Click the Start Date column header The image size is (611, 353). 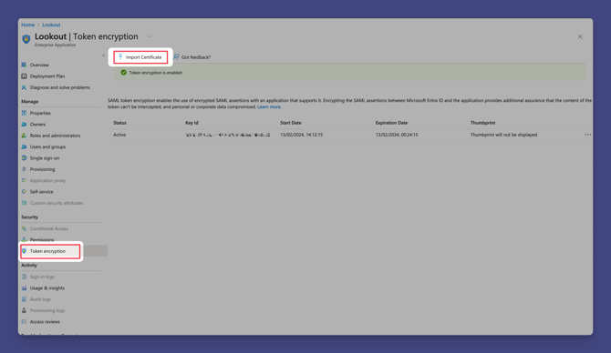(x=290, y=123)
